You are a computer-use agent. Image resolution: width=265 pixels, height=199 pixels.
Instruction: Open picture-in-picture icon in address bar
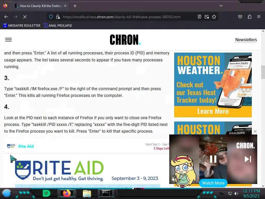(207, 17)
